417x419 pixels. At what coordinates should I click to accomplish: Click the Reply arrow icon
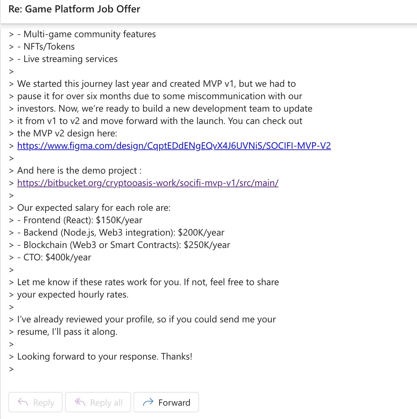(23, 402)
